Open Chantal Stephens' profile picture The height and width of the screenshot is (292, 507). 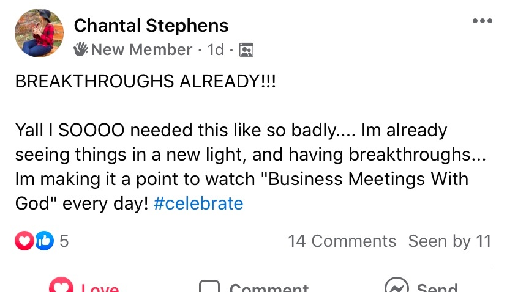click(39, 34)
